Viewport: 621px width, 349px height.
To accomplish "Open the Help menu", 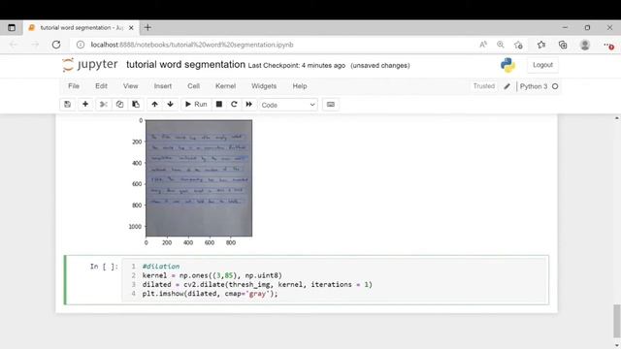I will [300, 86].
